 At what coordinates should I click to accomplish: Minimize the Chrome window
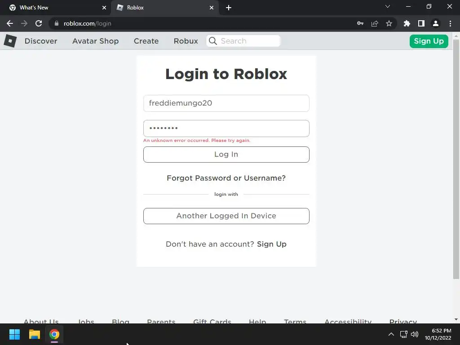point(408,6)
